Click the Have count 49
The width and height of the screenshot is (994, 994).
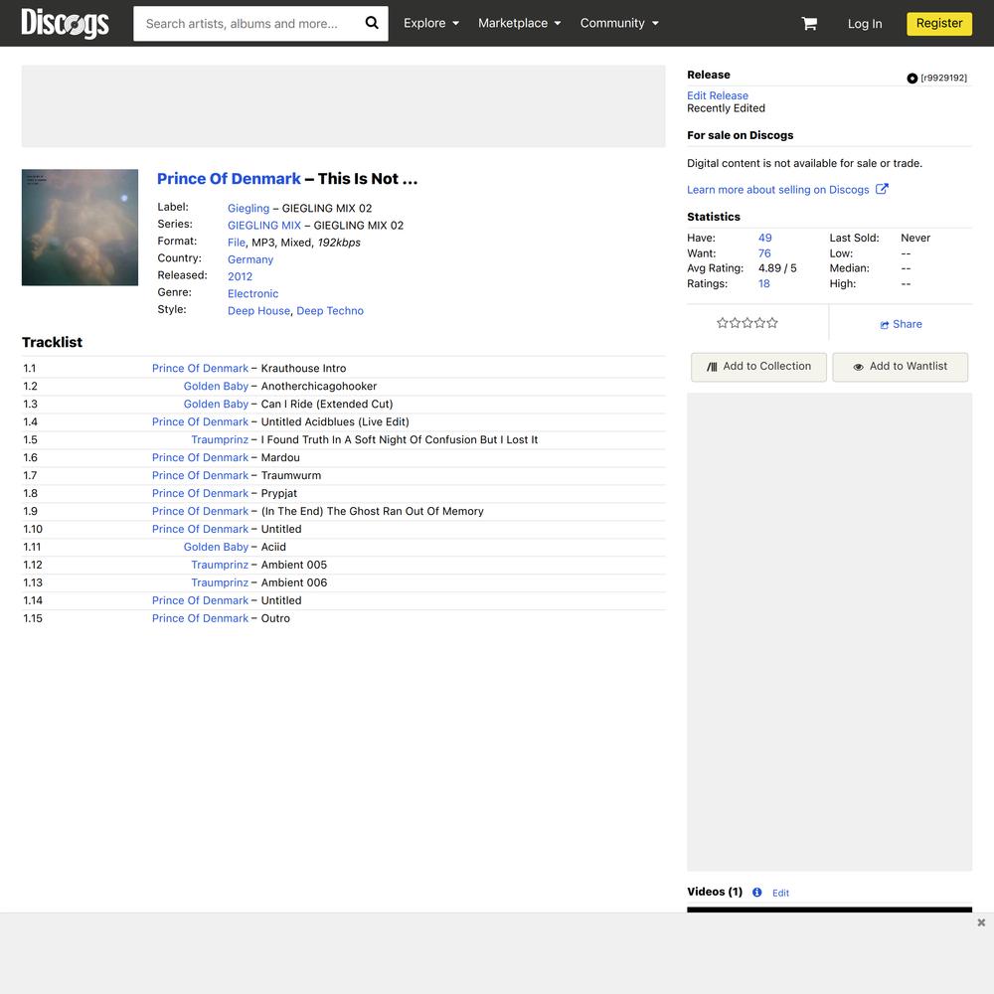765,238
